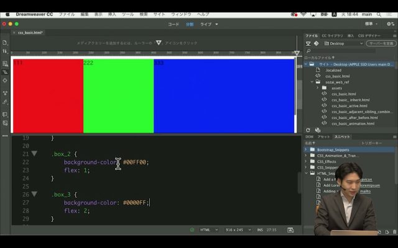
Task: Select css_basic_active.html in file list
Action: [x=349, y=105]
